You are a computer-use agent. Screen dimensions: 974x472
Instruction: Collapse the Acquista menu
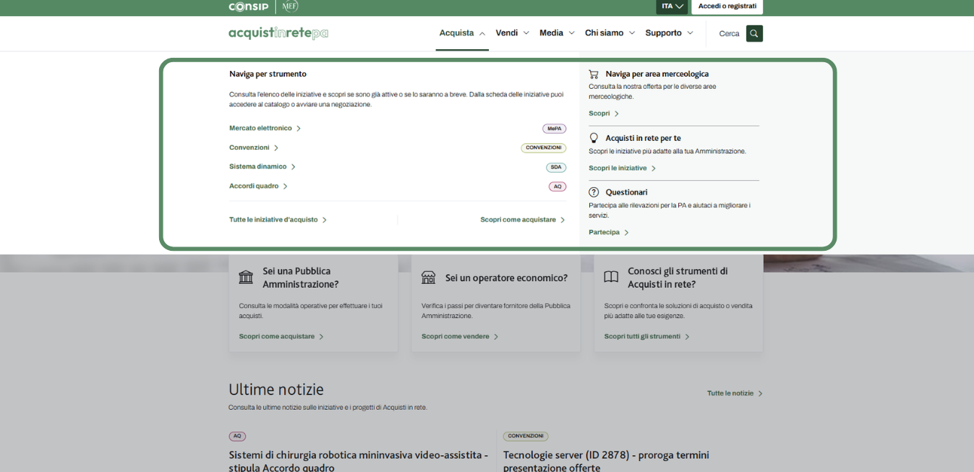tap(462, 33)
